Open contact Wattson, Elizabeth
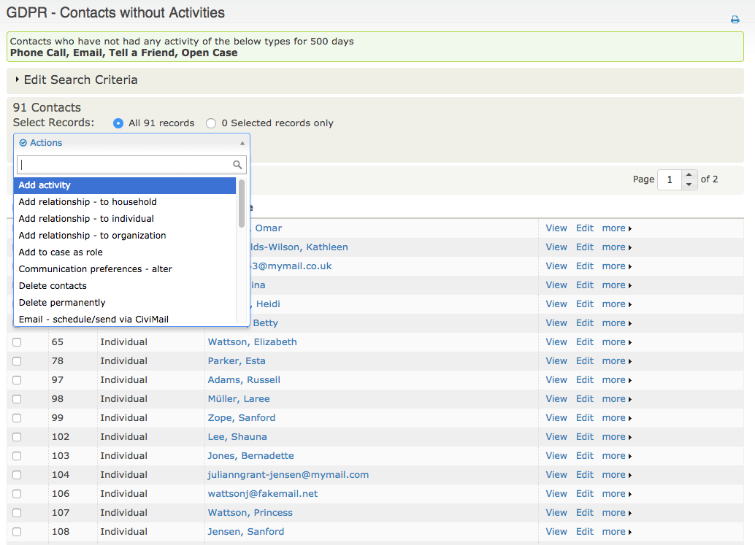The image size is (755, 545). pos(253,342)
